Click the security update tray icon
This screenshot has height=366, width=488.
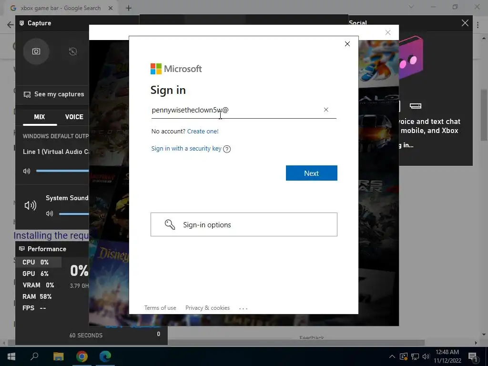(x=404, y=356)
